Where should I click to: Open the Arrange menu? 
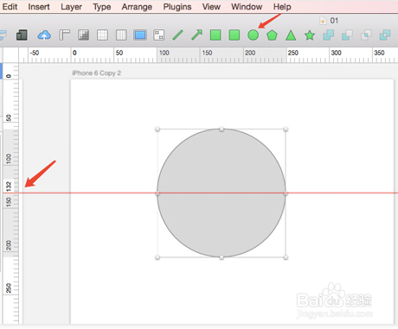pos(137,7)
